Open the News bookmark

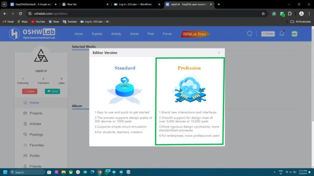54,21
